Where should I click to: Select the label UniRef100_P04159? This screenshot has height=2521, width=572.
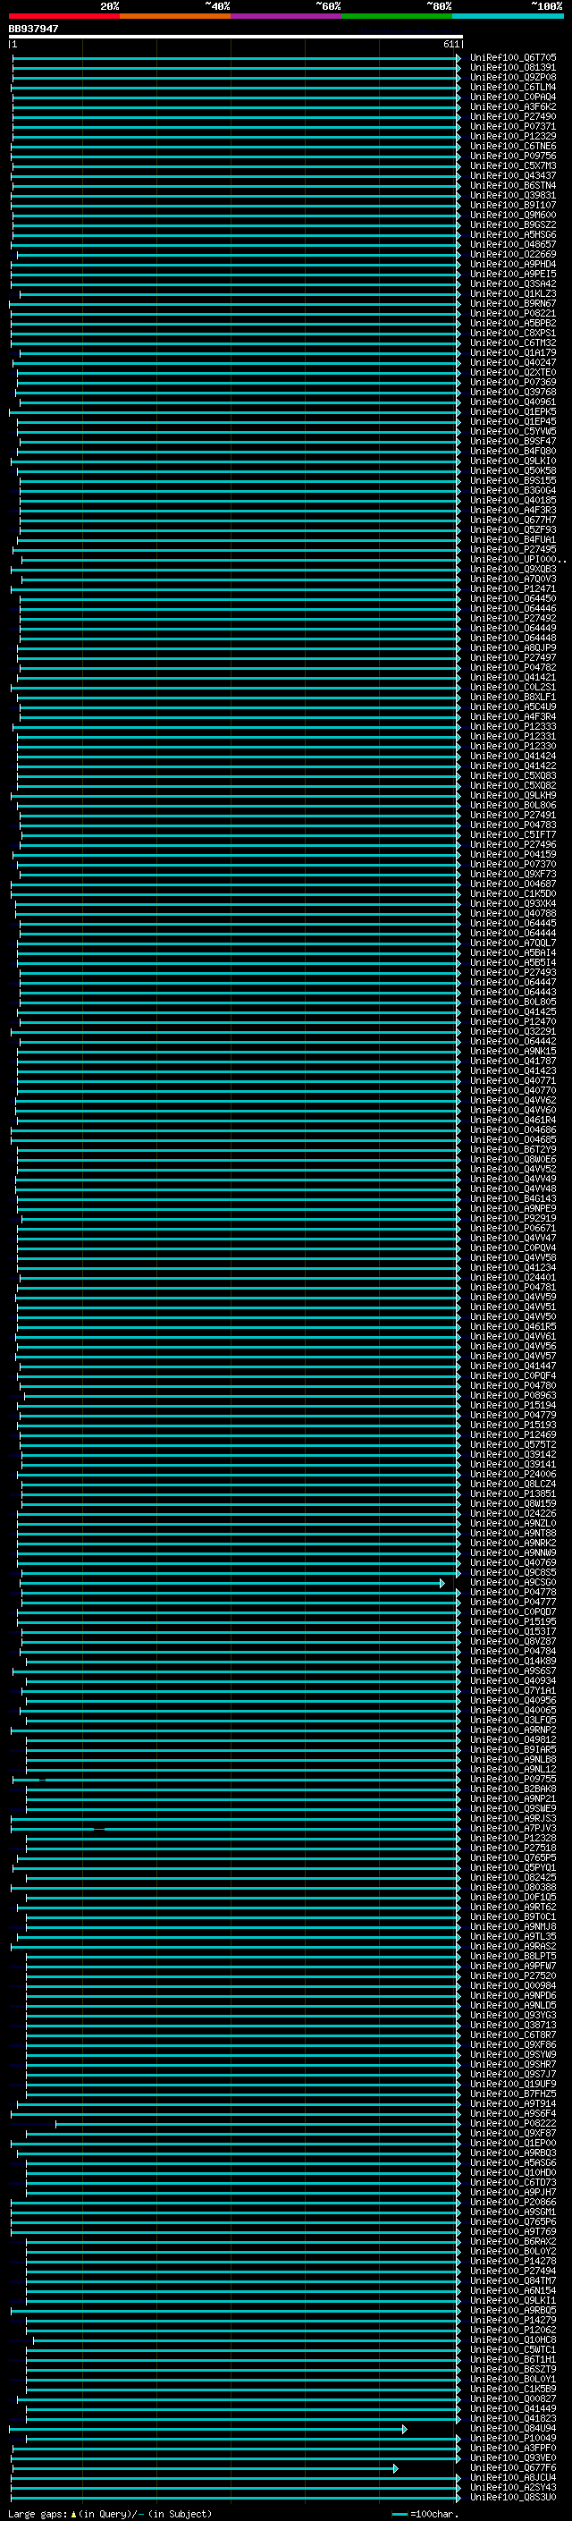[512, 854]
